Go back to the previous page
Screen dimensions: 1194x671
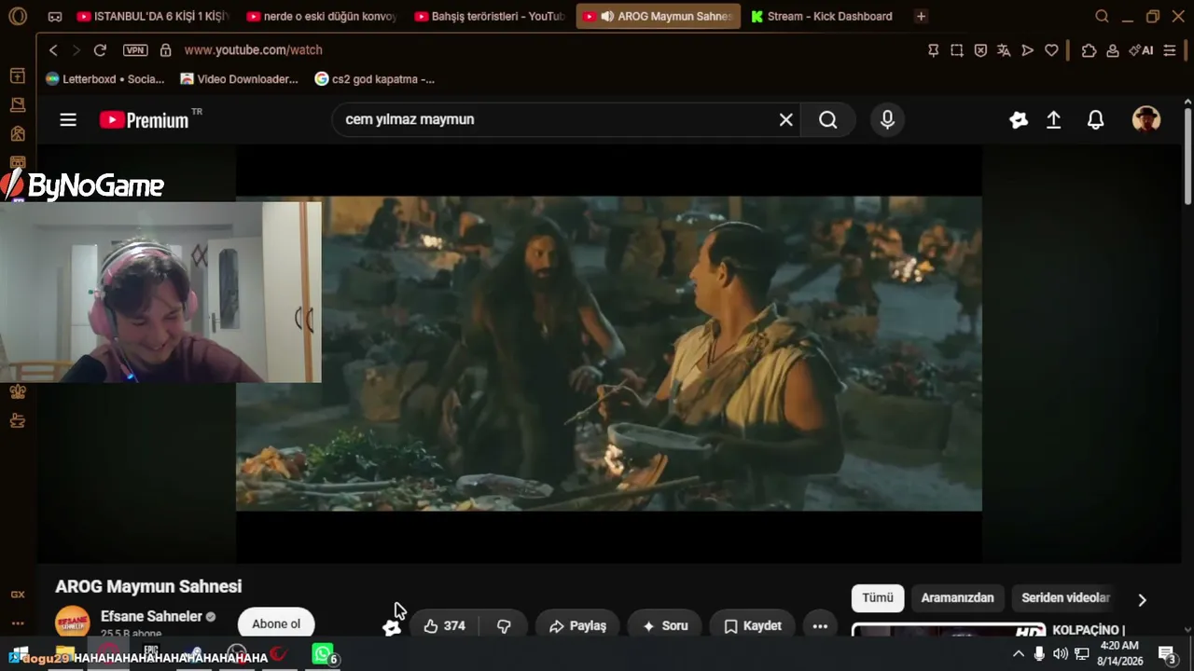coord(53,50)
